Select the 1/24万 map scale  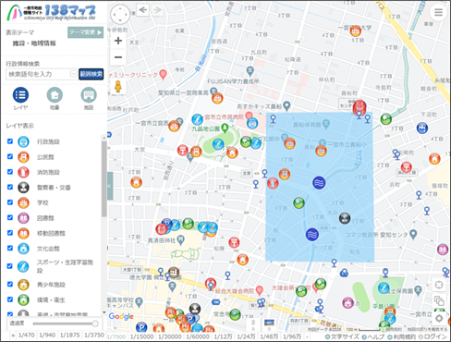pos(246,336)
